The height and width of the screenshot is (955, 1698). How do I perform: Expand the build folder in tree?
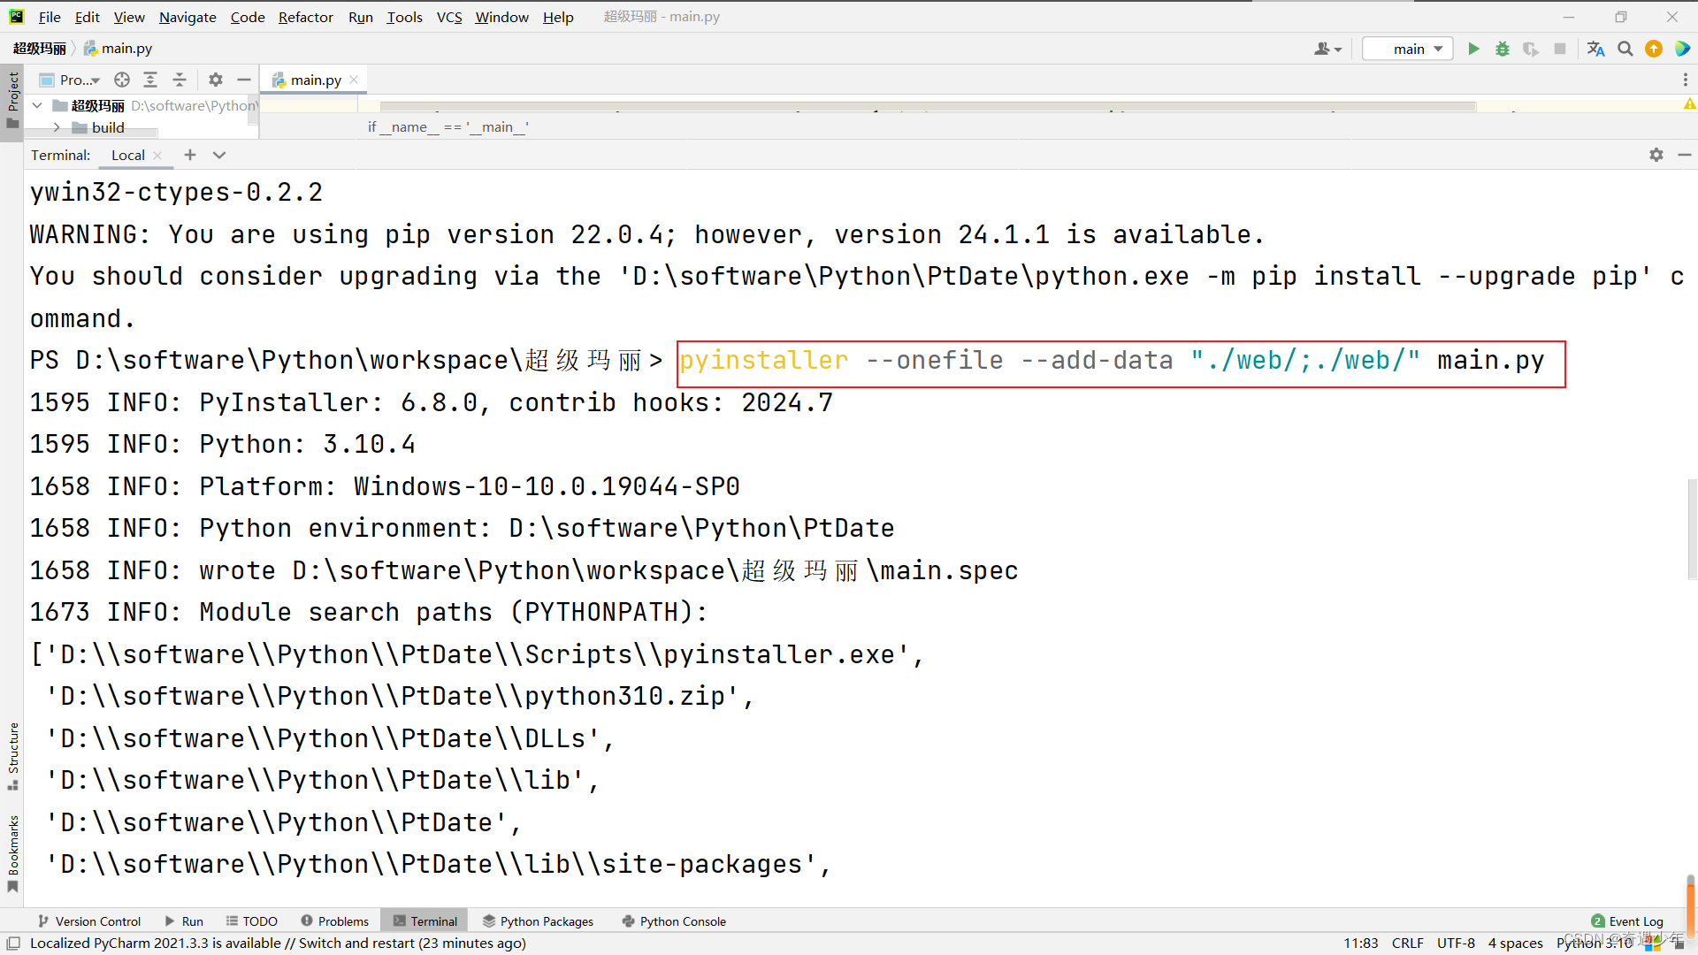click(x=57, y=127)
